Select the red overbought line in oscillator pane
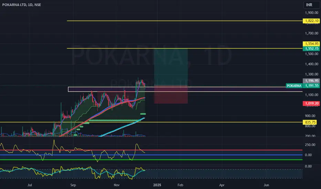The width and height of the screenshot is (321, 189). click(151, 150)
